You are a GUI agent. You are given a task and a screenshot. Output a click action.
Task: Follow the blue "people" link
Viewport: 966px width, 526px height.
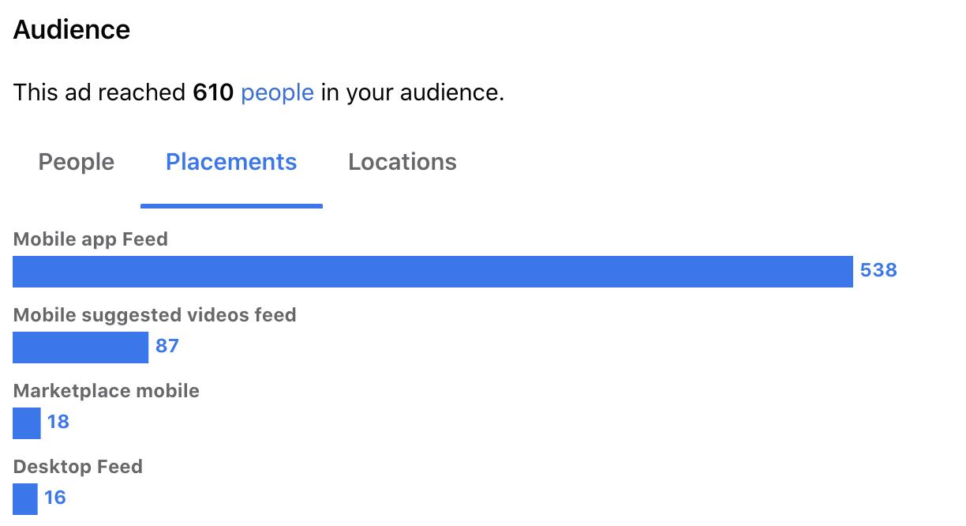point(277,93)
